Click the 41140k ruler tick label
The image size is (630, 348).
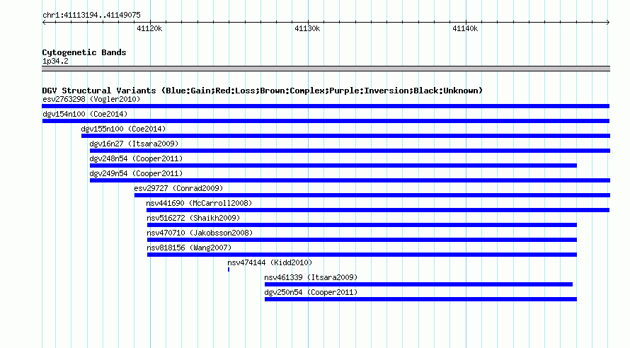click(x=465, y=28)
